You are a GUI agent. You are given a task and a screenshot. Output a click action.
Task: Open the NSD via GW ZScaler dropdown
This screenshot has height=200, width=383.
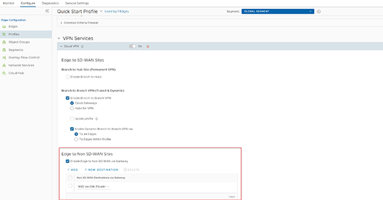click(93, 187)
